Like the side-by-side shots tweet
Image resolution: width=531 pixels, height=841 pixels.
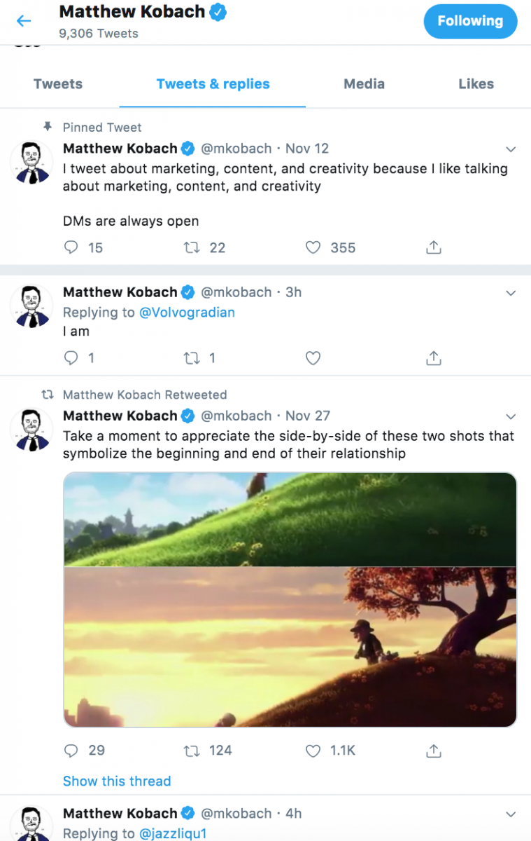tap(313, 751)
